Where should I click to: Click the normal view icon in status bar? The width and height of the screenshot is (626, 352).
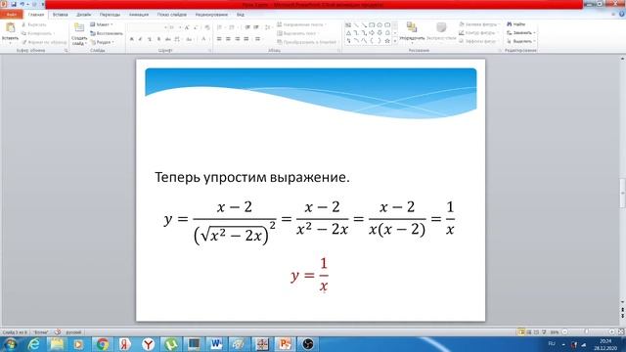point(521,331)
